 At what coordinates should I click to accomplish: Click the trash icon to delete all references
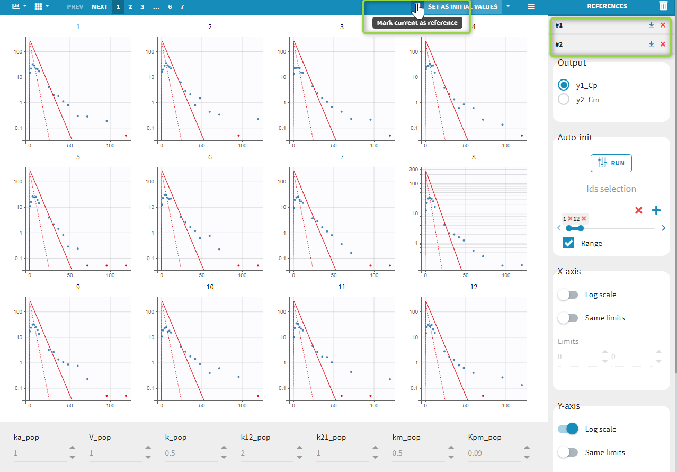coord(663,6)
